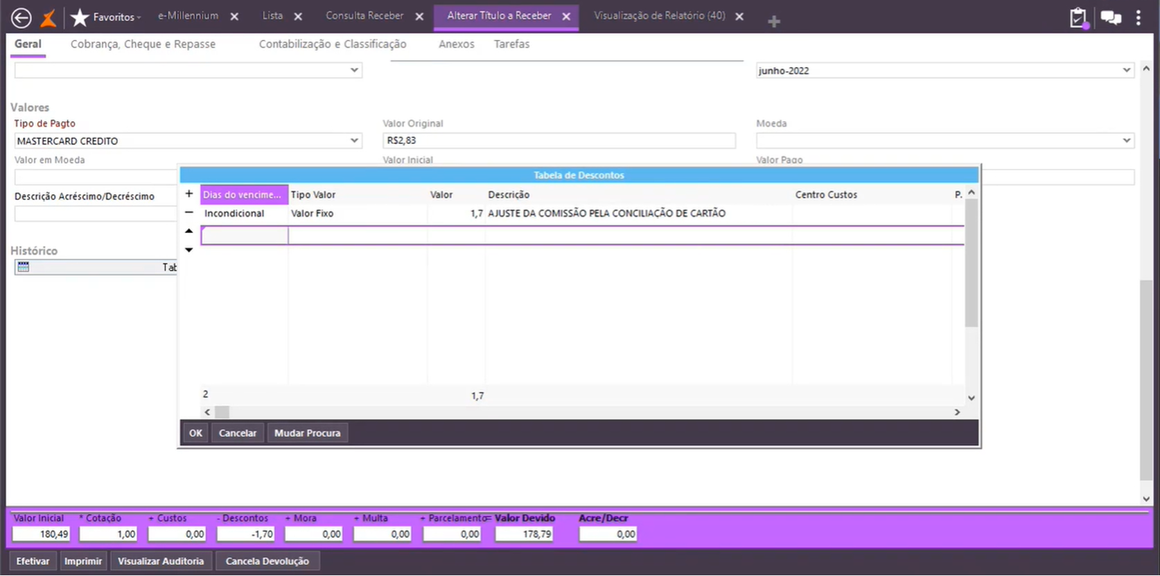Viewport: 1160px width, 576px height.
Task: Close the Alterar Título a Receber tab
Action: click(x=566, y=17)
